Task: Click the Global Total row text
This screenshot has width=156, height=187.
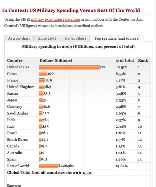Action: pos(49,173)
